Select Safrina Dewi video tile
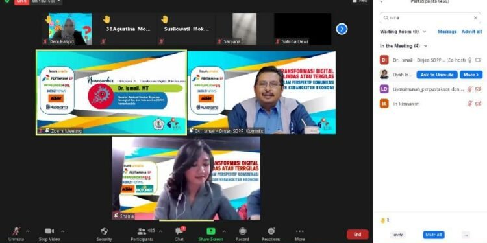487x243 pixels. point(303,29)
